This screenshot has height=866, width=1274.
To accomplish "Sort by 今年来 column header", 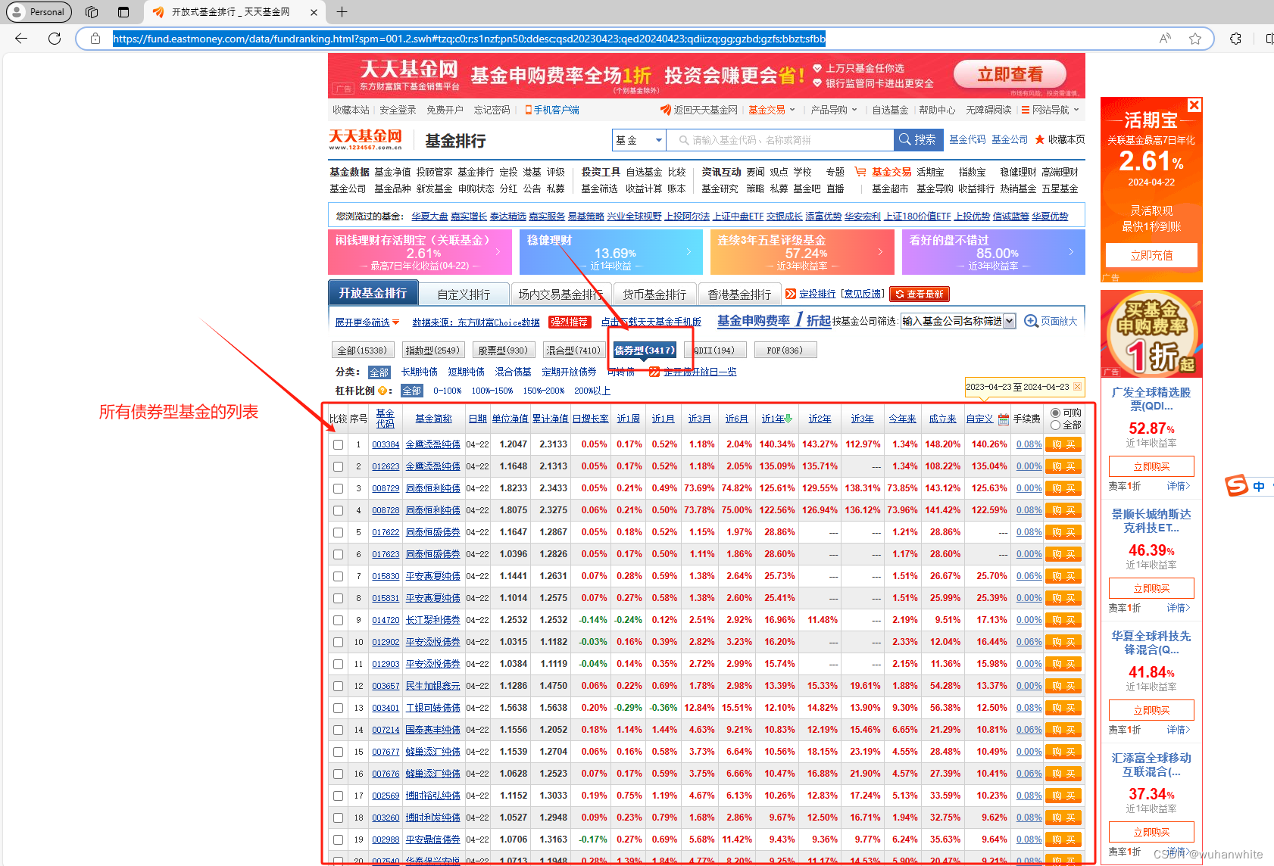I will pyautogui.click(x=902, y=419).
